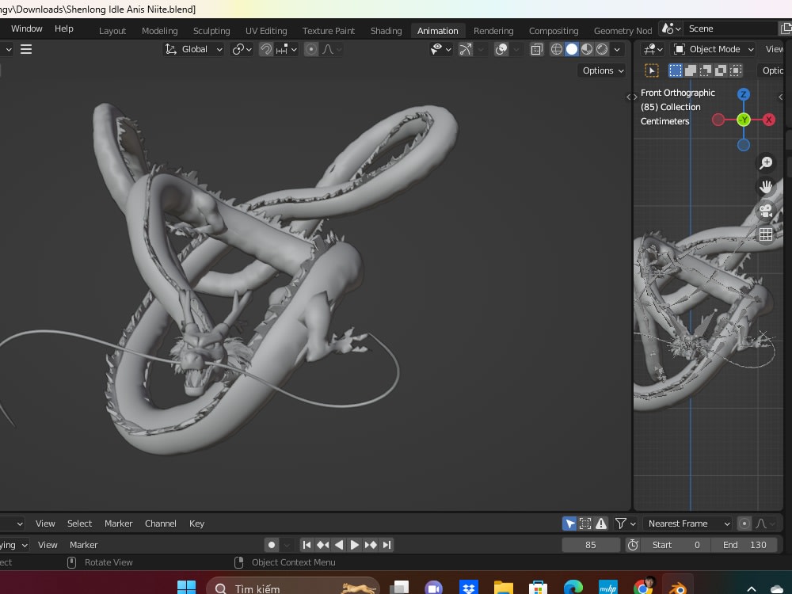
Task: Open dope sheet View menu
Action: (45, 524)
